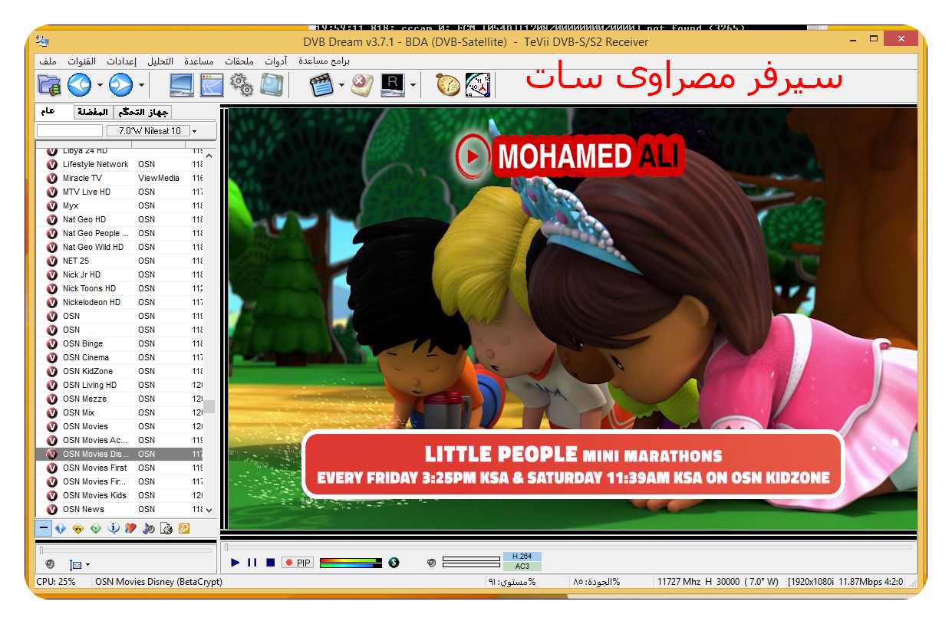The height and width of the screenshot is (624, 952).
Task: Click the black R monitor icon
Action: tap(393, 84)
